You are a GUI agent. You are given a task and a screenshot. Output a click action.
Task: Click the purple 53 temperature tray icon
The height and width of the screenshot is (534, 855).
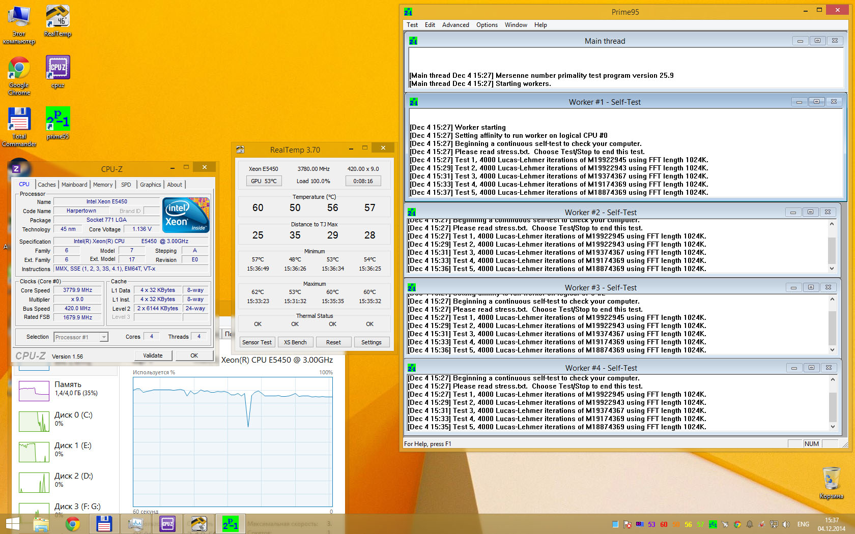(x=651, y=524)
